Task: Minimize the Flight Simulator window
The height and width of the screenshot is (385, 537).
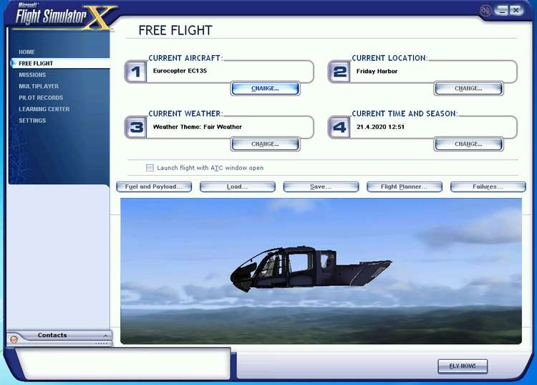Action: pyautogui.click(x=501, y=10)
